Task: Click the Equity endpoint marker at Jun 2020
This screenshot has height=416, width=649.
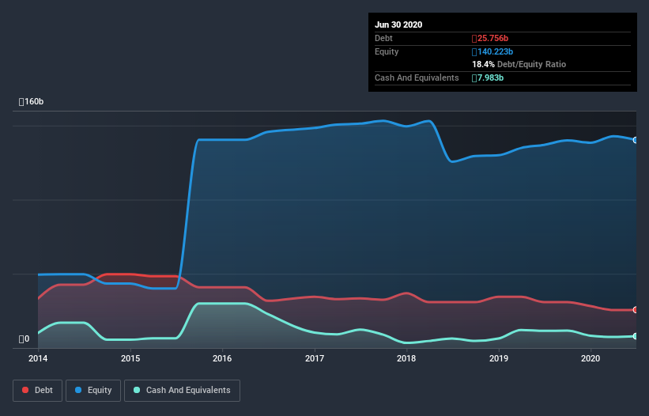Action: (x=636, y=140)
